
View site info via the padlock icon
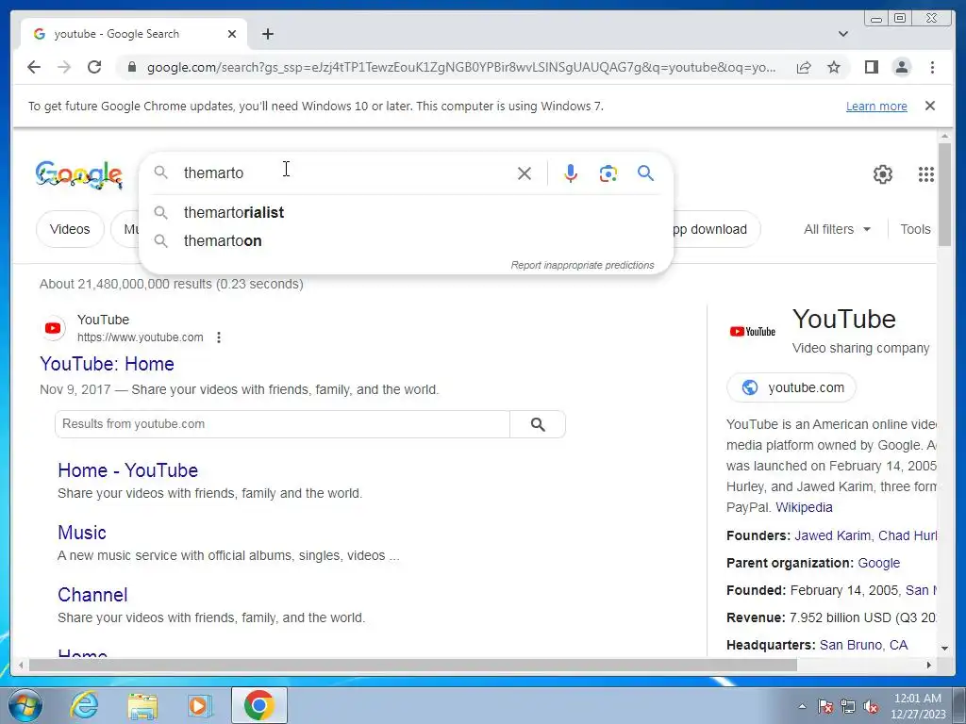pyautogui.click(x=131, y=67)
